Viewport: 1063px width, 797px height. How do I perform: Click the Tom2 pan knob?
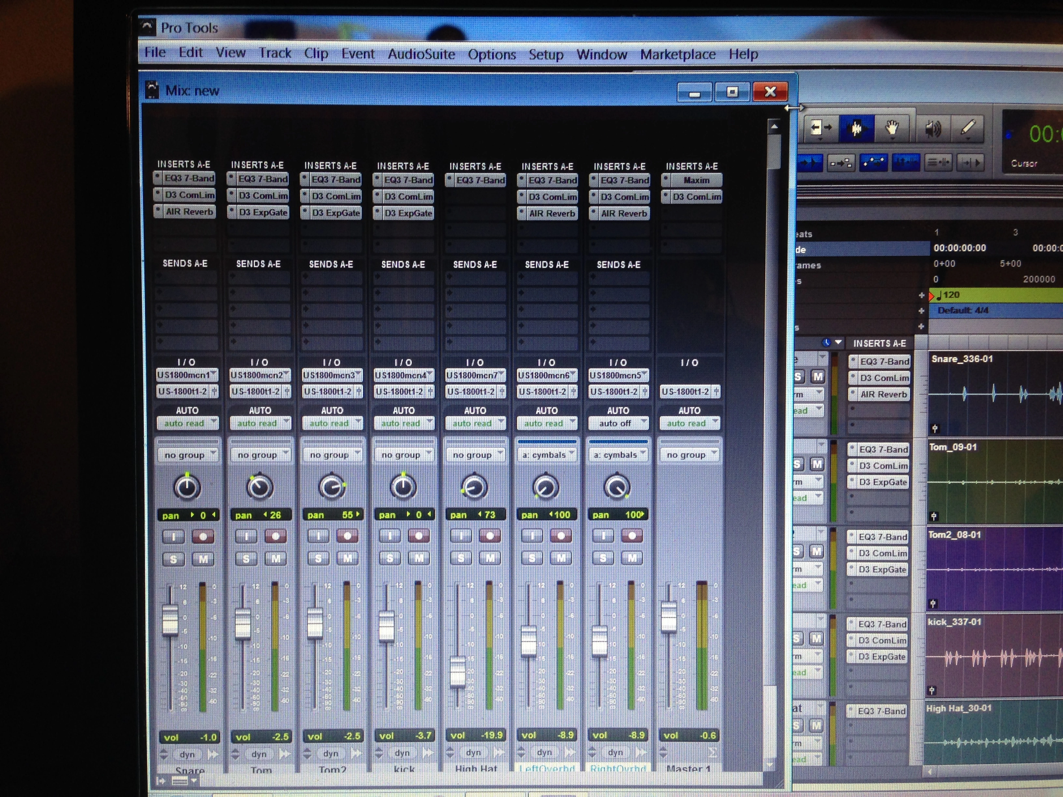332,487
